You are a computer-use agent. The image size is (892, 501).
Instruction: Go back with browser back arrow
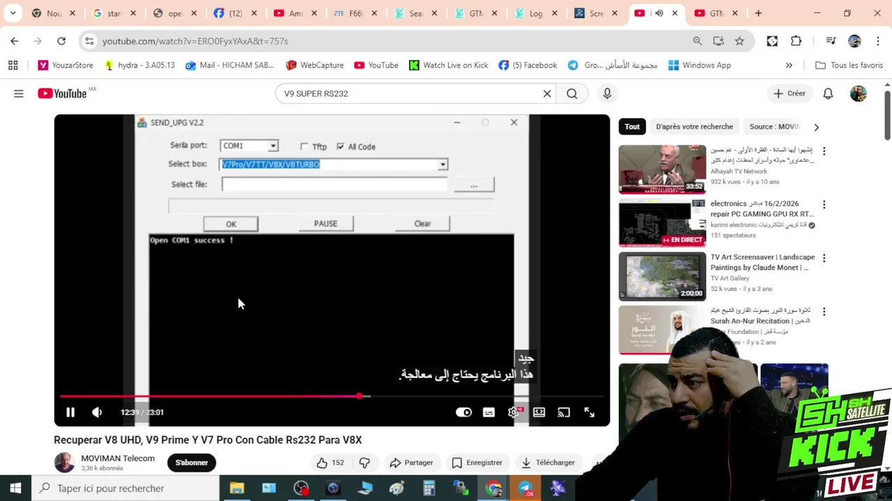pyautogui.click(x=15, y=41)
